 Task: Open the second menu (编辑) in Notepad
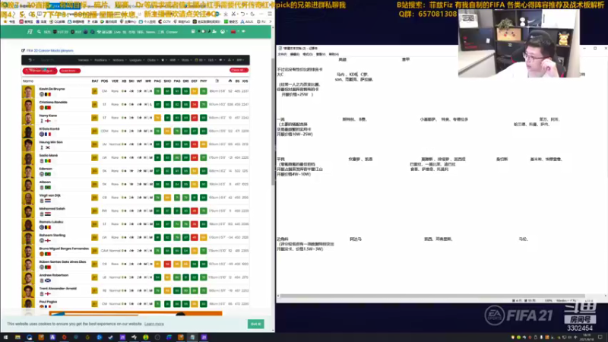tap(295, 54)
